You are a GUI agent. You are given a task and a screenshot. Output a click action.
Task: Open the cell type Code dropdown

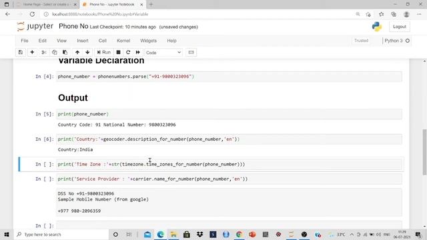163,53
